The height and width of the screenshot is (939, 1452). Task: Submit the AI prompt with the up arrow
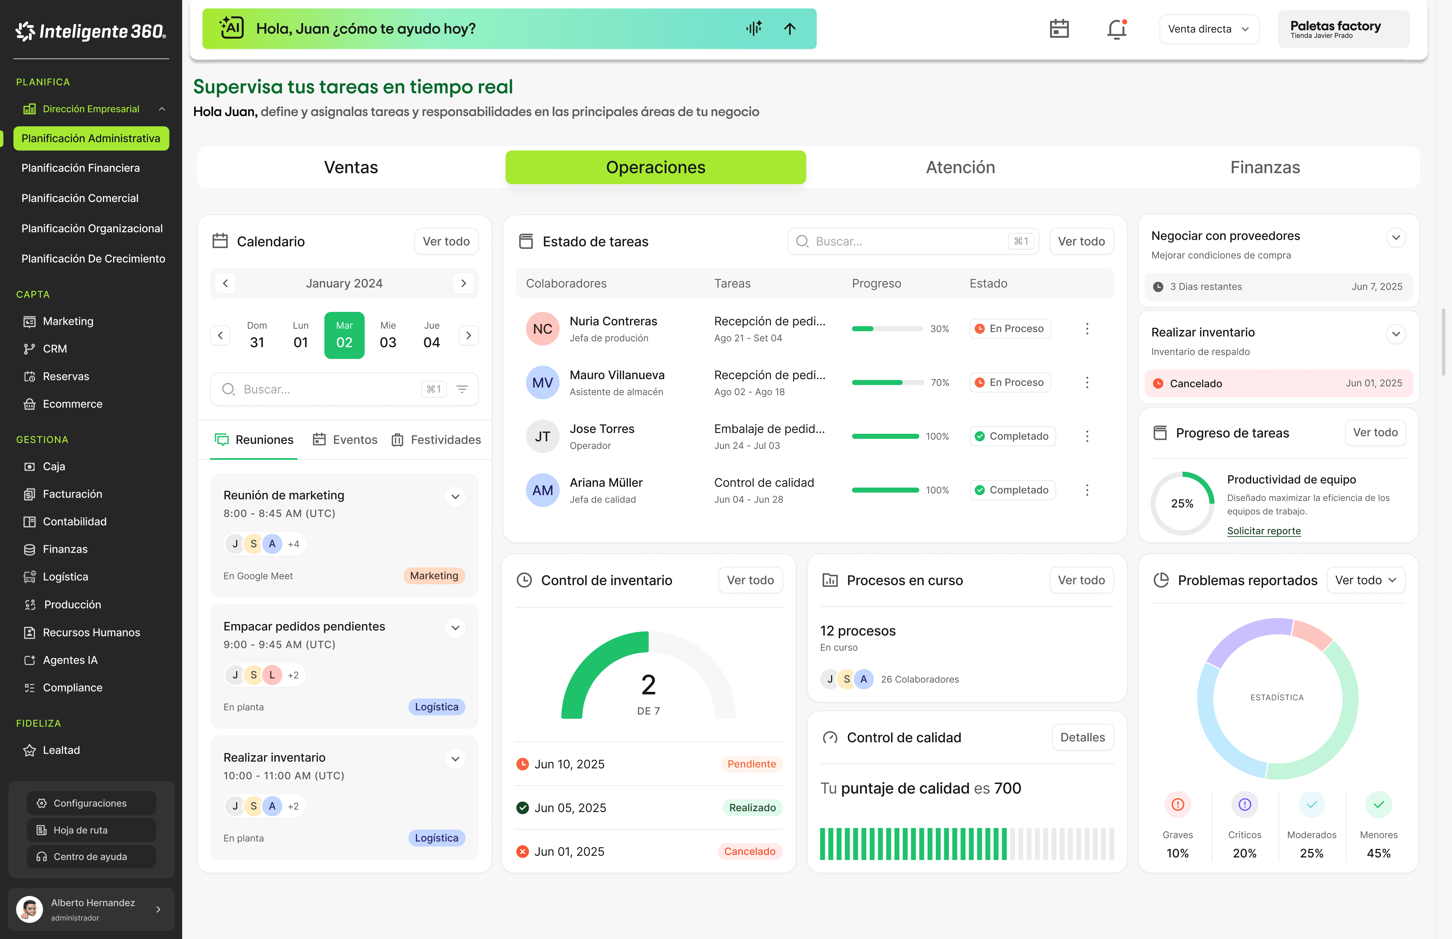[790, 29]
